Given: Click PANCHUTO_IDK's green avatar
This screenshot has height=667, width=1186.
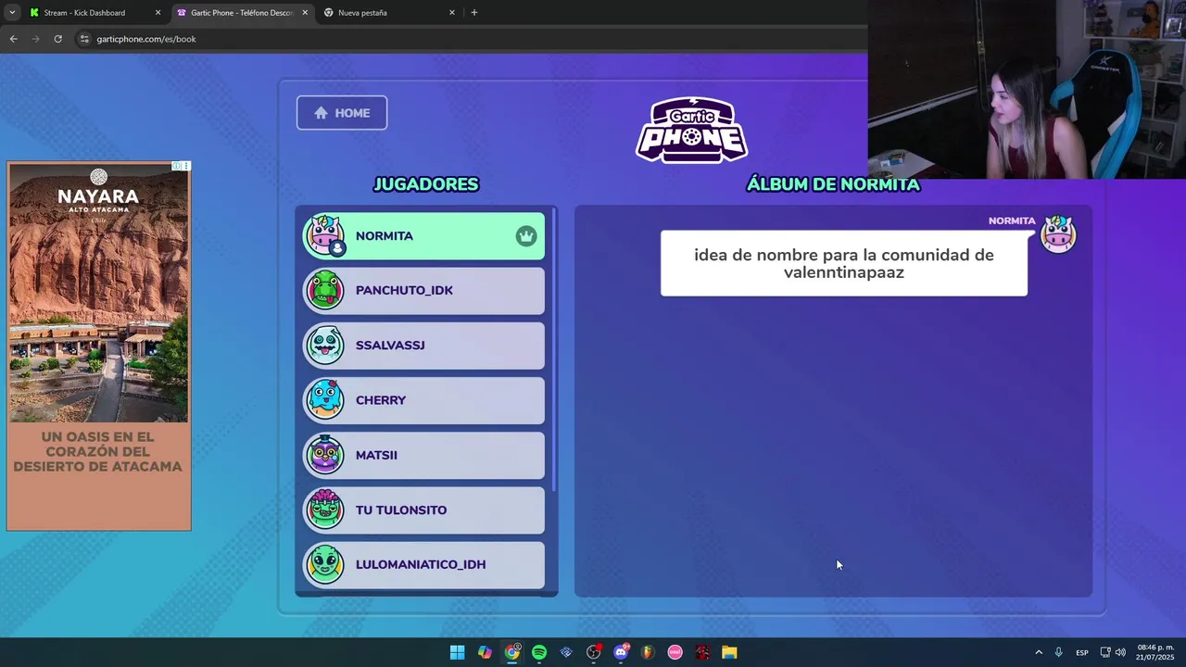Looking at the screenshot, I should [x=325, y=291].
